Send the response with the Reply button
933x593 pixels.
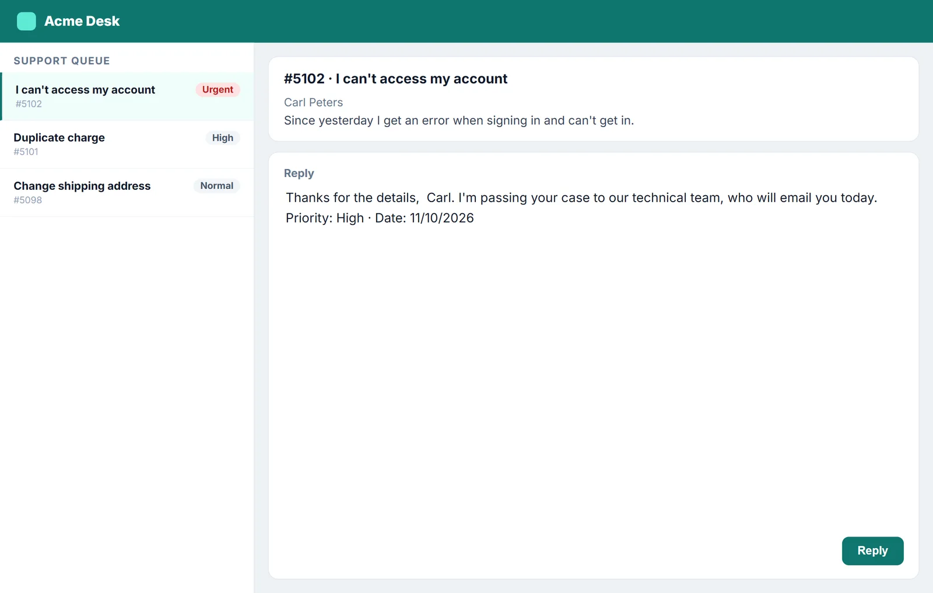pyautogui.click(x=872, y=550)
